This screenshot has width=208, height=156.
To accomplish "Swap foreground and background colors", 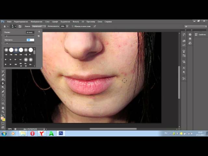I will (x=4, y=115).
